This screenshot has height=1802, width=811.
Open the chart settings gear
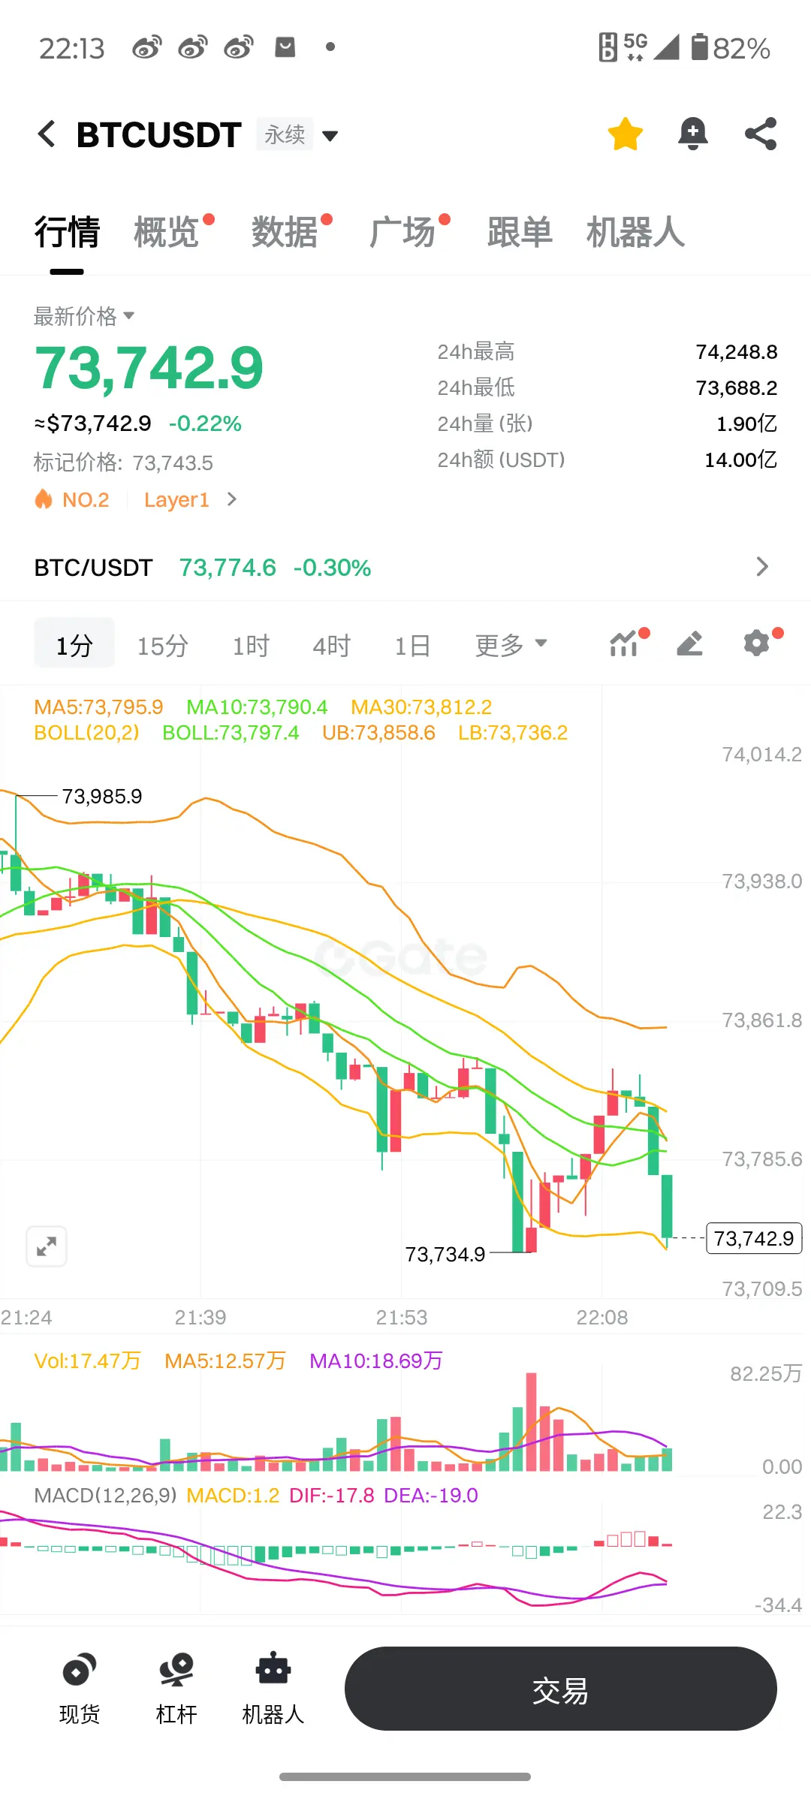tap(758, 643)
